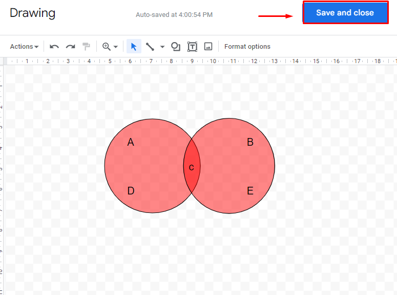Redo the last action

(70, 47)
